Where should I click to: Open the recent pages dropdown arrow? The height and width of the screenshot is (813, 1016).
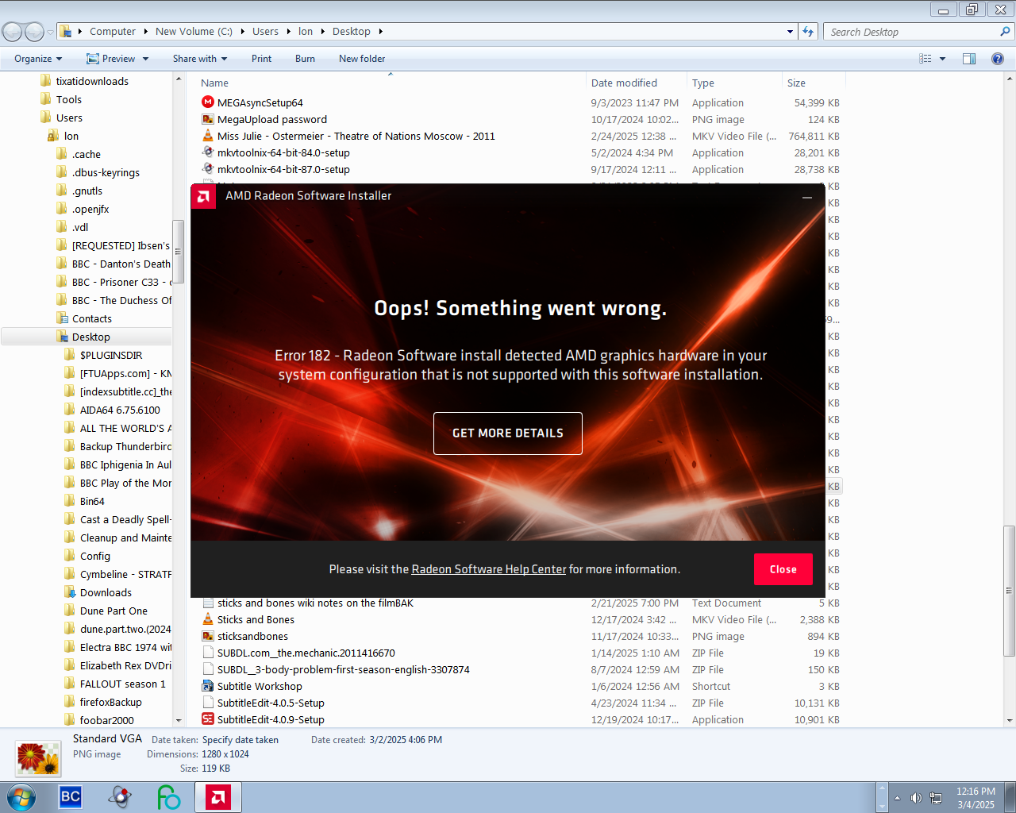pos(50,33)
